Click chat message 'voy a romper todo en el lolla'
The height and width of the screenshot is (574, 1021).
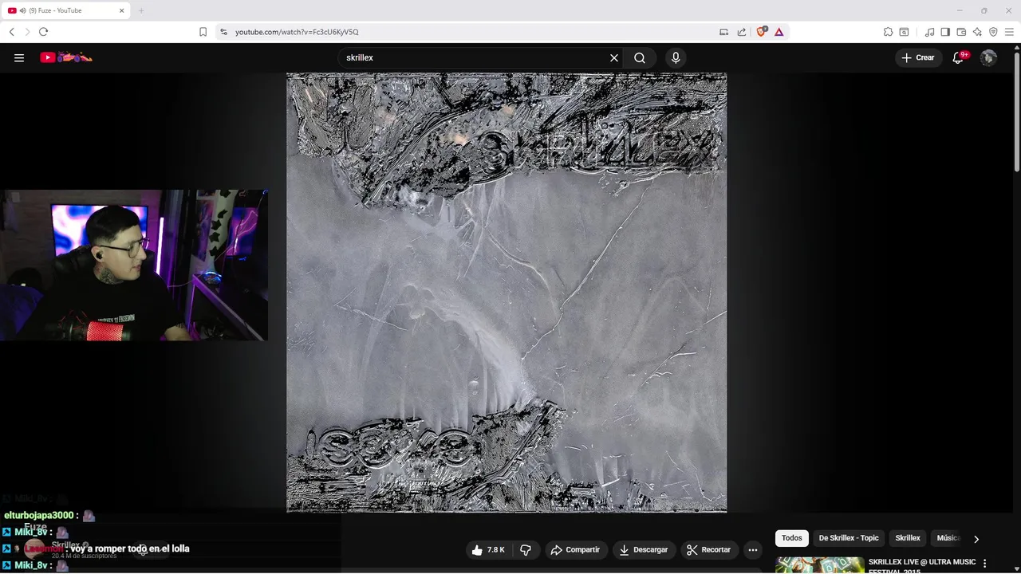point(129,548)
